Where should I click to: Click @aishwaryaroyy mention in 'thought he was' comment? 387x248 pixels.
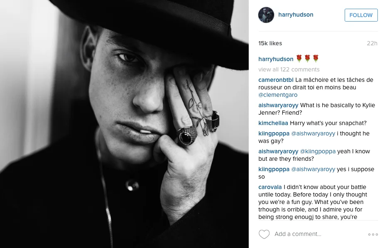tap(313, 133)
